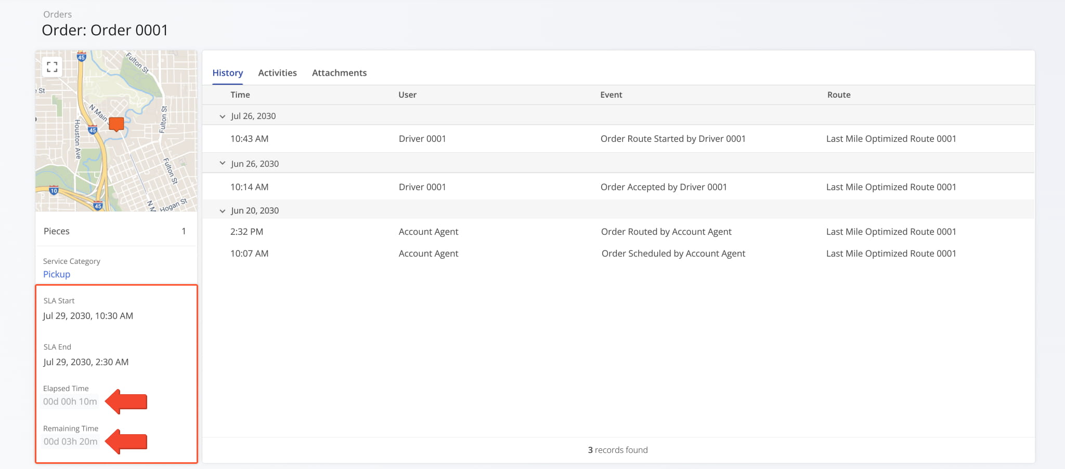Click the Route column header

pyautogui.click(x=839, y=95)
